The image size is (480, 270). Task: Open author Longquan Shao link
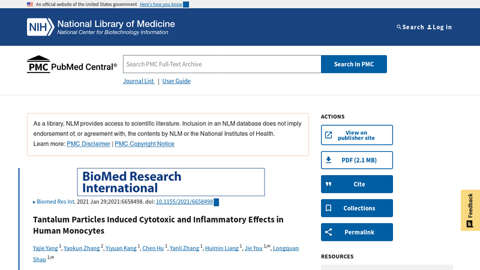(x=286, y=248)
